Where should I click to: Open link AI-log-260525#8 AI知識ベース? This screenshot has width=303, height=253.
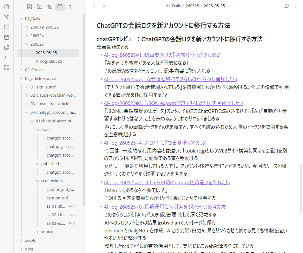click(x=165, y=207)
